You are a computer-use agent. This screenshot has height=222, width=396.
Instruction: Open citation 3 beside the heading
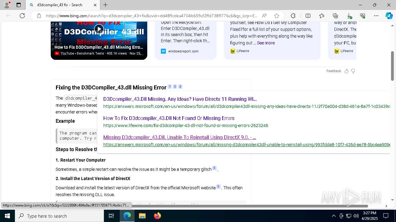coord(180,87)
